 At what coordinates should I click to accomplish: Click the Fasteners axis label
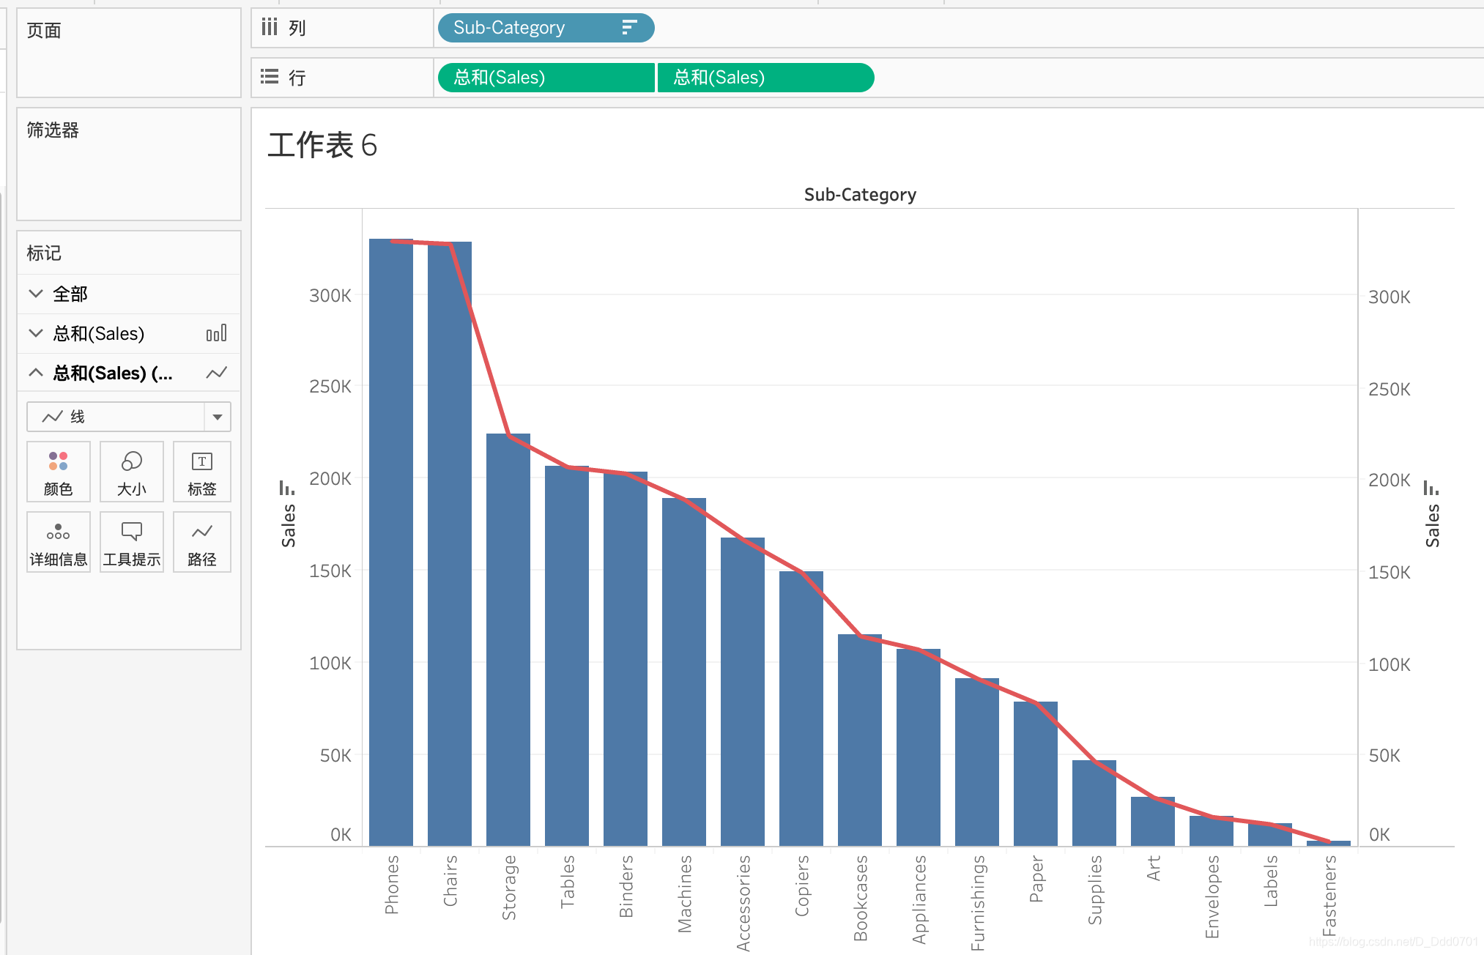click(x=1329, y=896)
